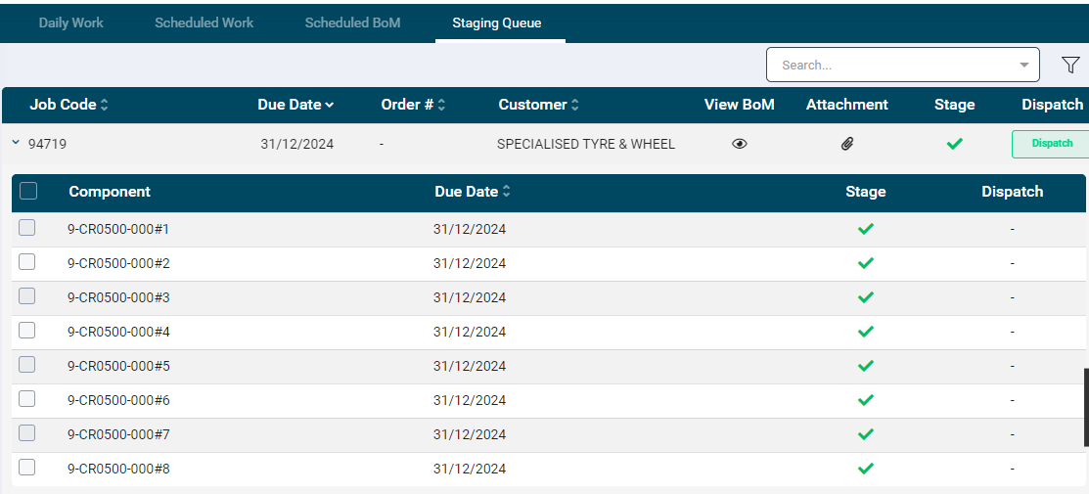
Task: Click into the Search input field
Action: click(890, 65)
